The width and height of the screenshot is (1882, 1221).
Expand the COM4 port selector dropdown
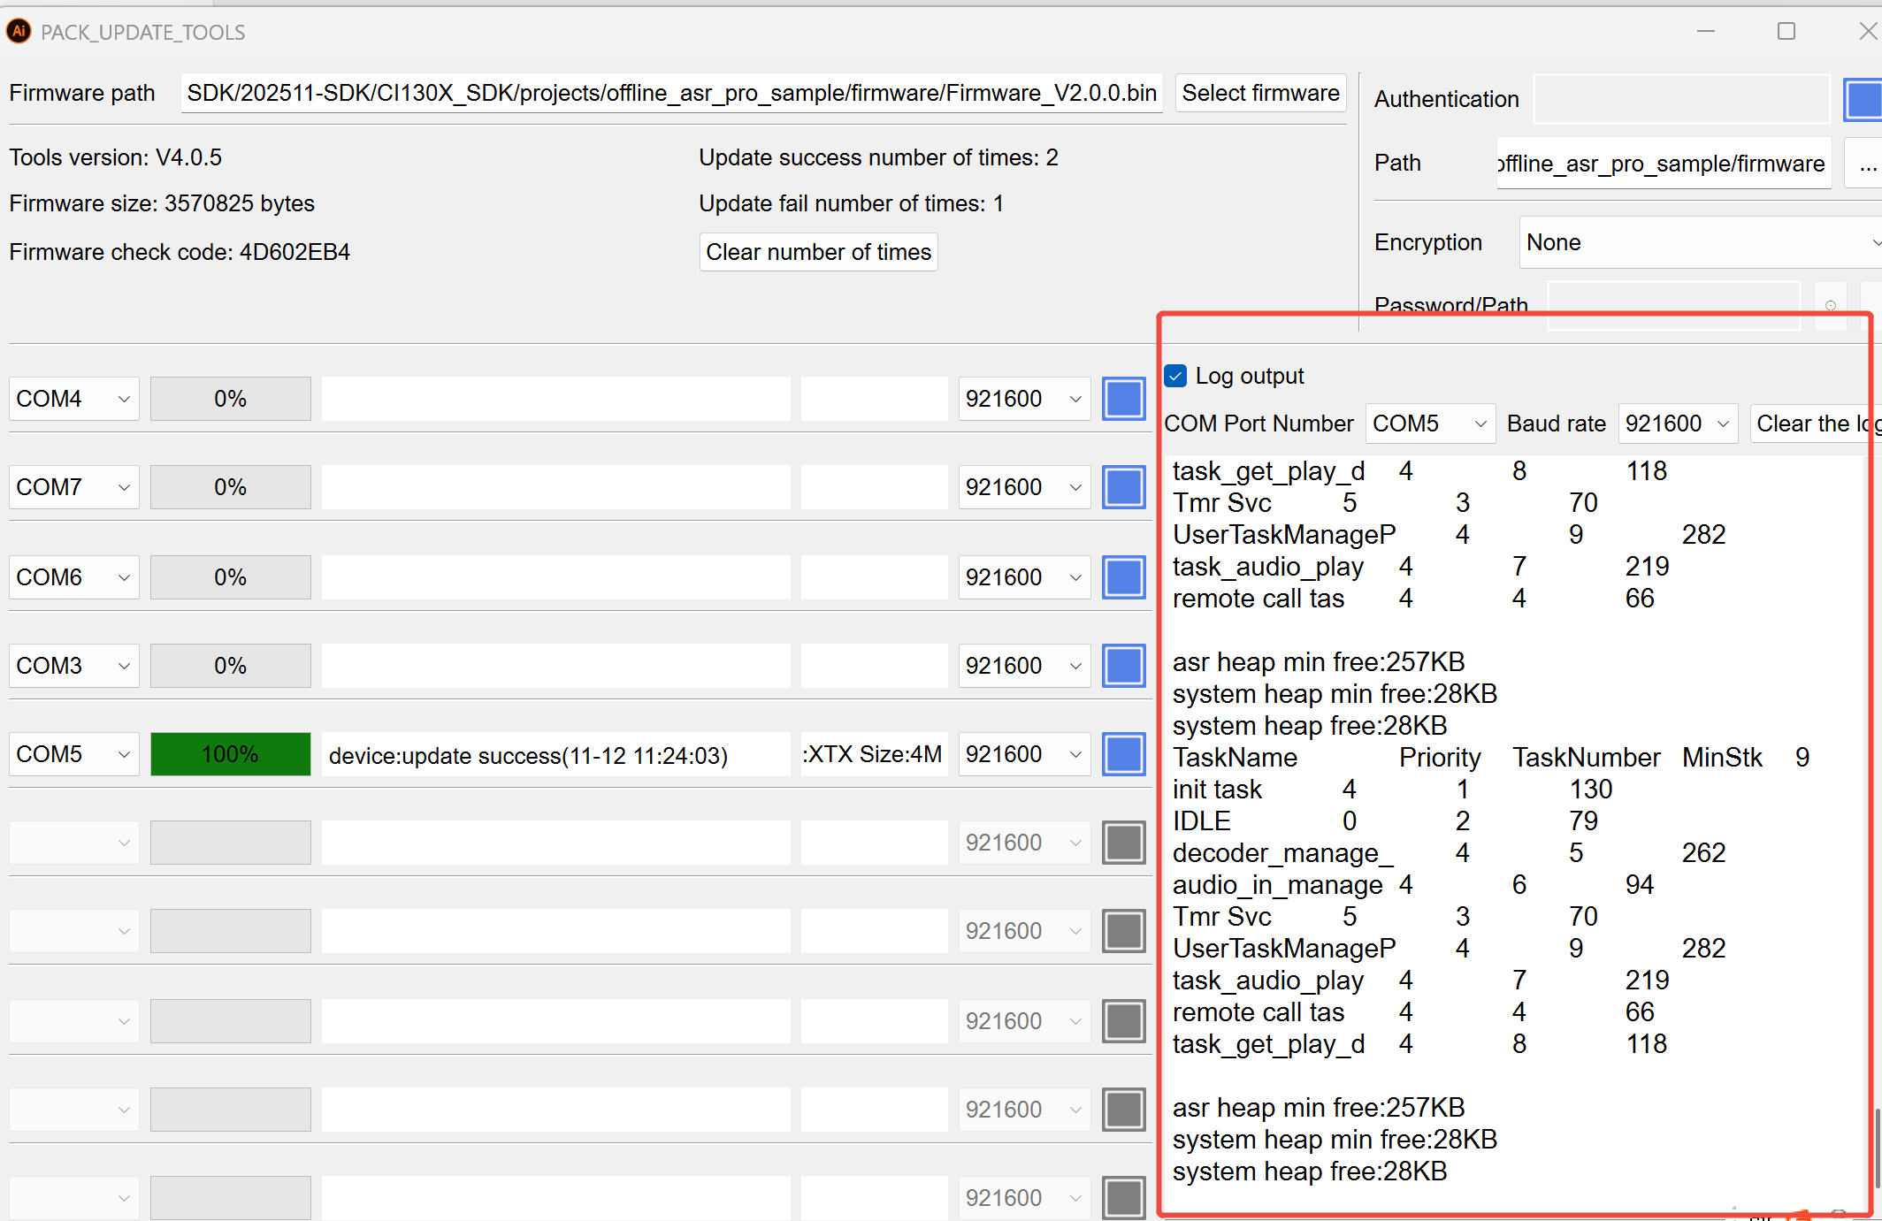pyautogui.click(x=73, y=399)
